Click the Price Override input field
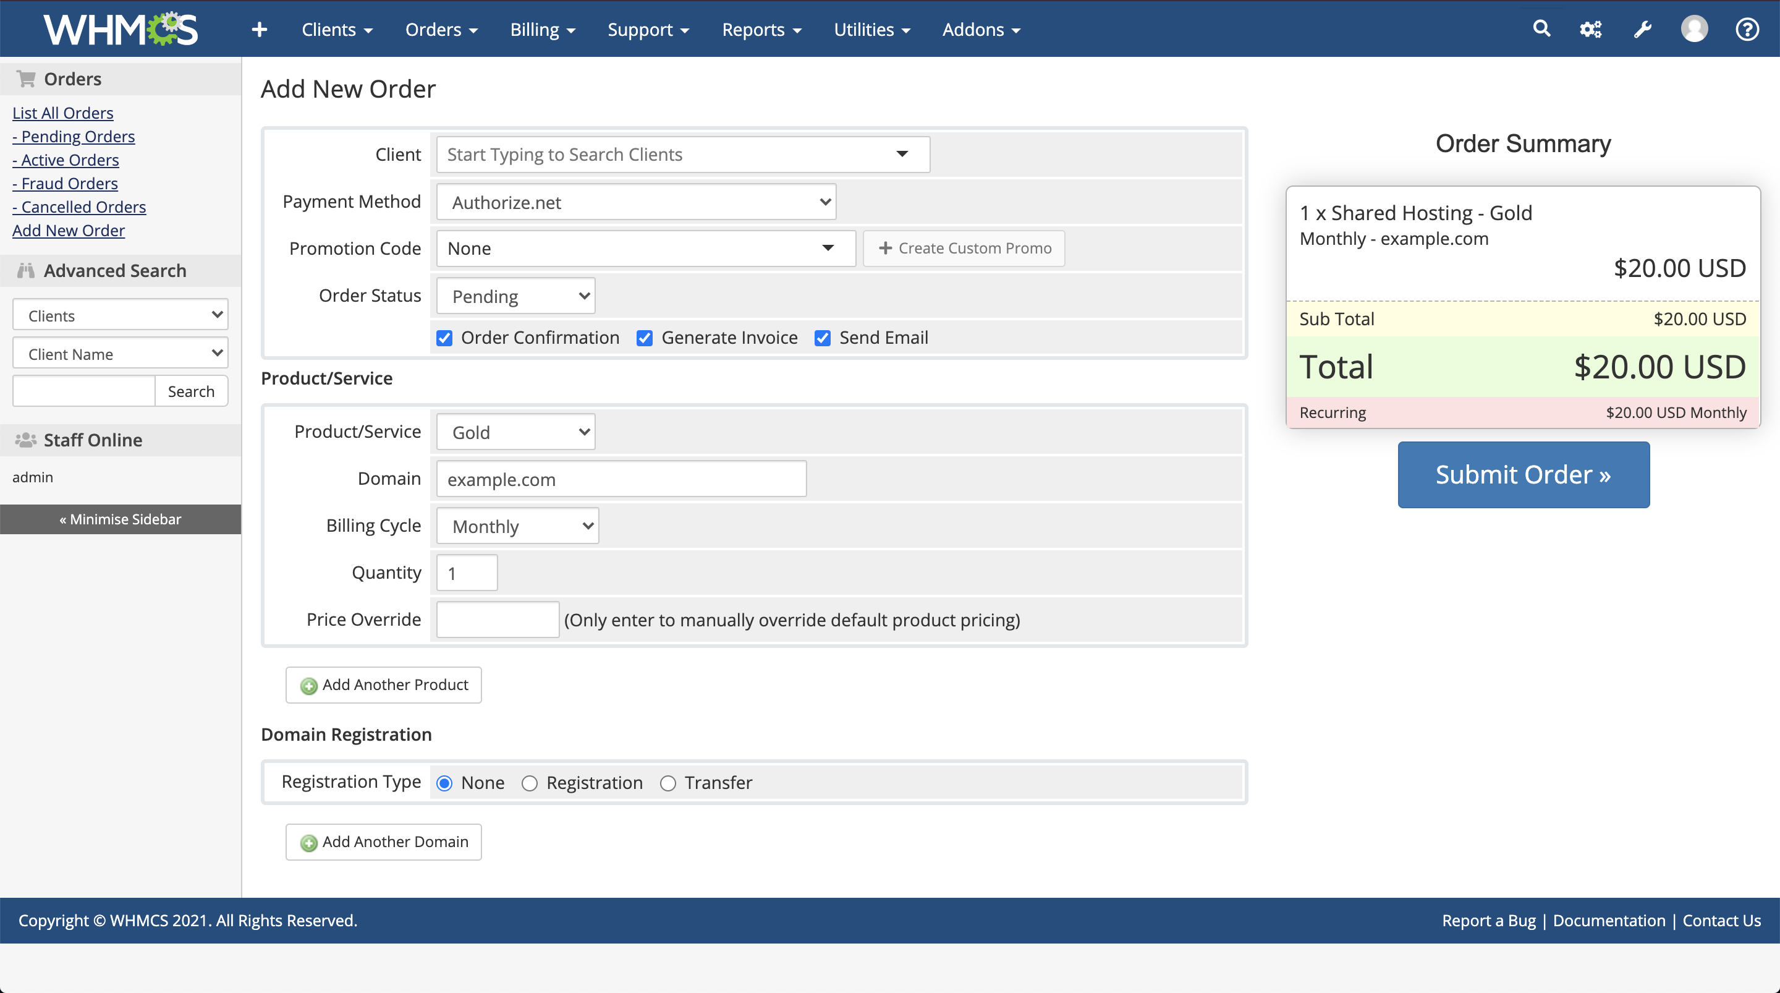 point(498,620)
